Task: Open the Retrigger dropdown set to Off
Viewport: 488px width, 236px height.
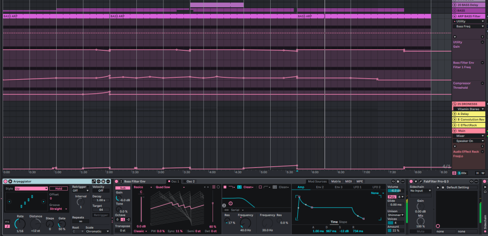Action: tap(80, 191)
